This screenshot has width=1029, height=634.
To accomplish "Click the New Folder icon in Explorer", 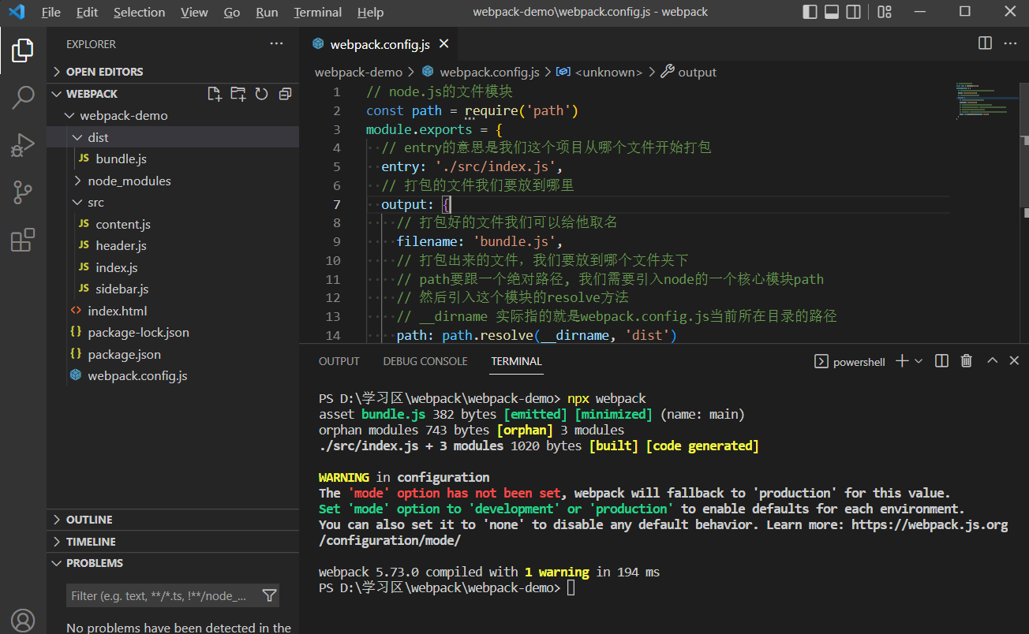I will pyautogui.click(x=238, y=94).
